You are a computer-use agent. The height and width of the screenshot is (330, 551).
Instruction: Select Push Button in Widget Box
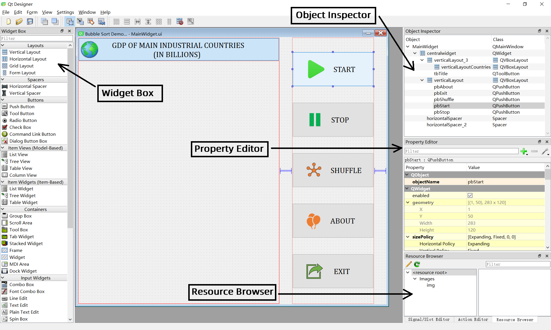coord(22,106)
